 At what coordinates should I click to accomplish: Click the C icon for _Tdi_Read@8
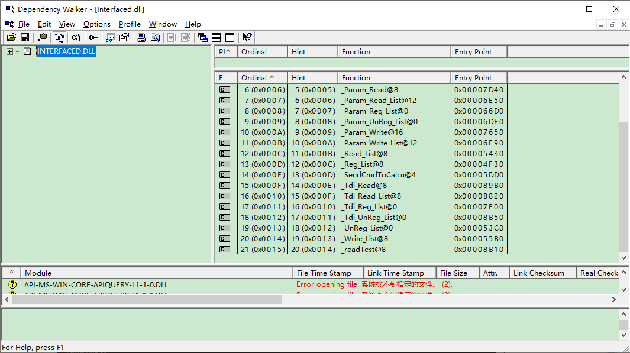coord(225,186)
